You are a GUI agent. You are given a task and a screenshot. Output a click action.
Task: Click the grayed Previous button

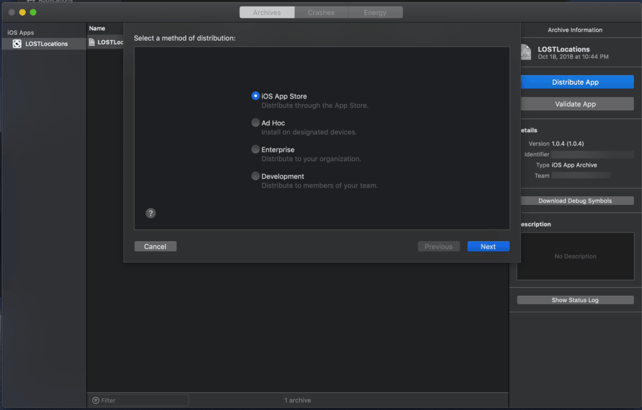click(438, 246)
